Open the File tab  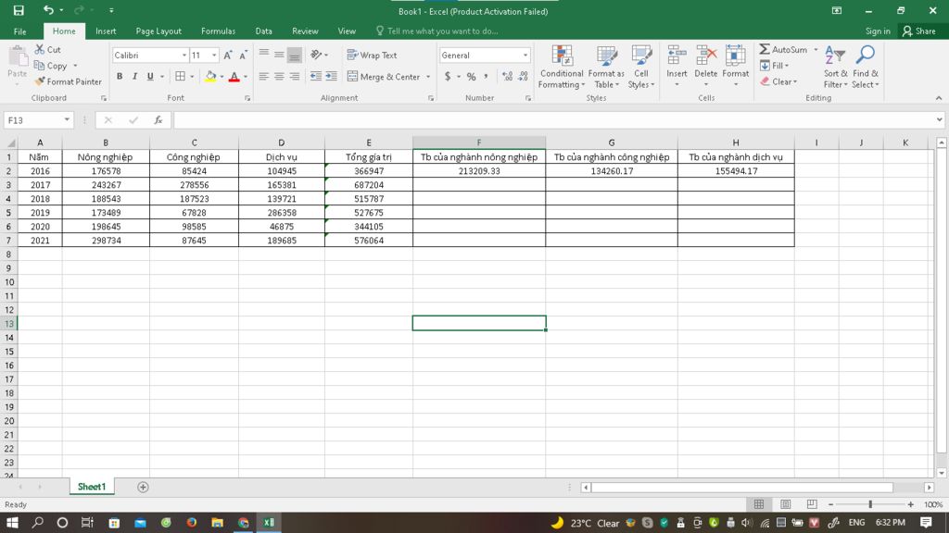pyautogui.click(x=20, y=31)
